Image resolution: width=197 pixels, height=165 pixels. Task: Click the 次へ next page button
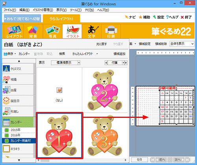pos(179,159)
